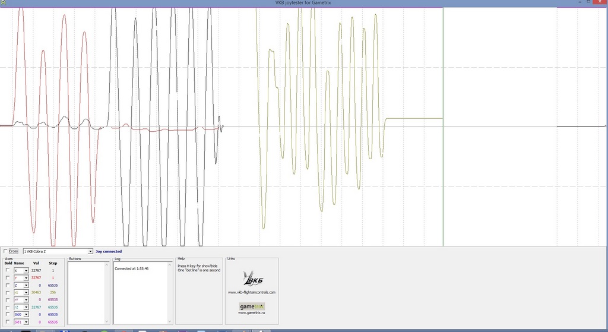Screen dimensions: 608x332
Task: Click the green vertical time cursor line
Action: 443,178
